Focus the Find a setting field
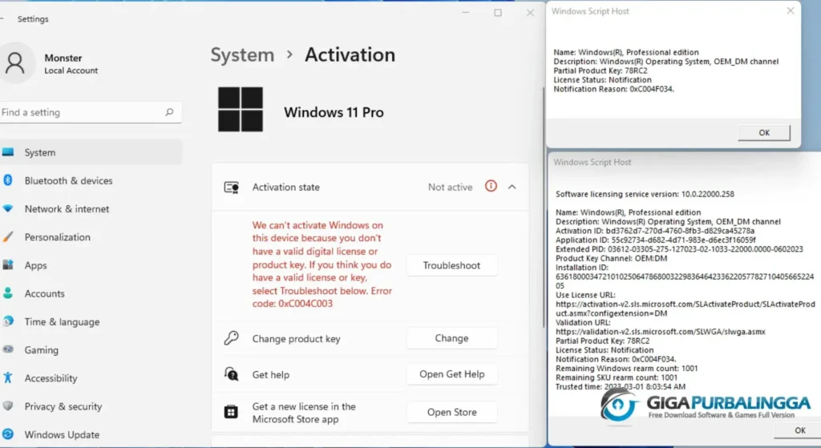 pos(90,112)
